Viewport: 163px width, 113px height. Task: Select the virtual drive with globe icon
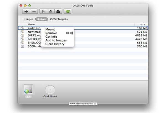pos(28,89)
